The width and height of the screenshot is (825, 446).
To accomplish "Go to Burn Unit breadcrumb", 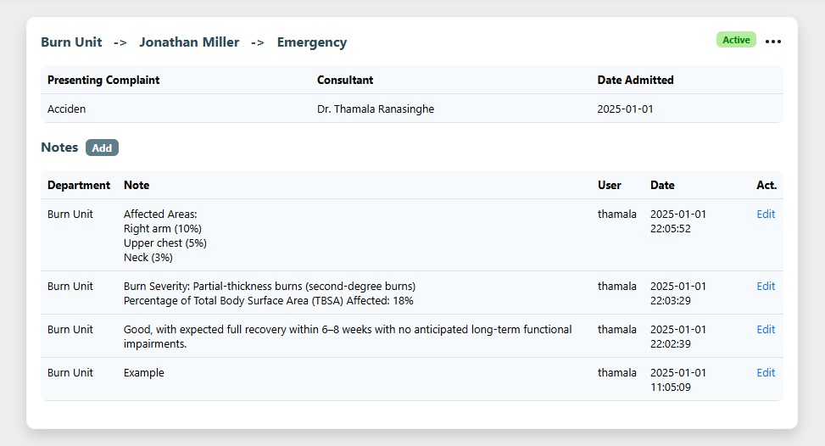I will pyautogui.click(x=71, y=42).
